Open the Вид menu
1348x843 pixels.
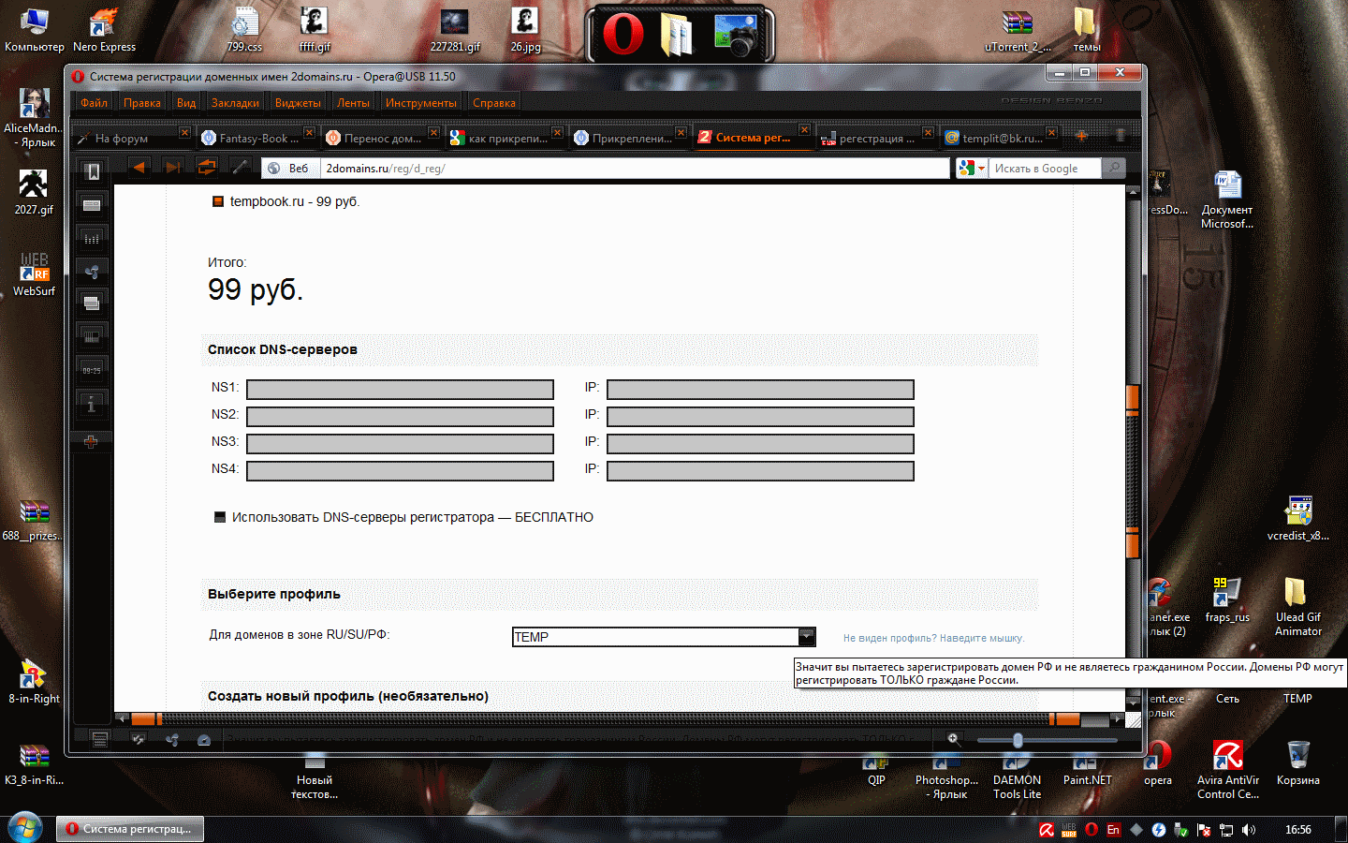pyautogui.click(x=186, y=103)
